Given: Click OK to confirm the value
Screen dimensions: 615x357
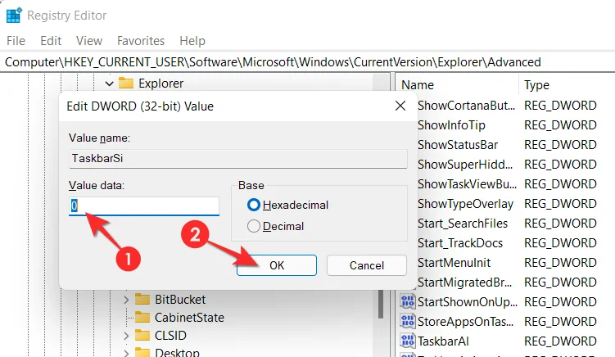Looking at the screenshot, I should coord(277,265).
